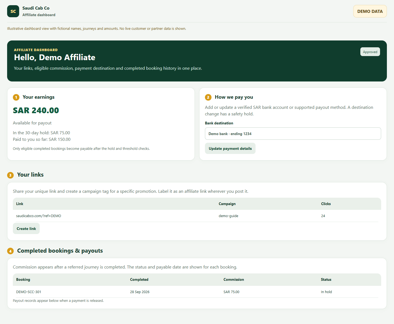
Task: Click the How we pay you heading
Action: pyautogui.click(x=234, y=97)
